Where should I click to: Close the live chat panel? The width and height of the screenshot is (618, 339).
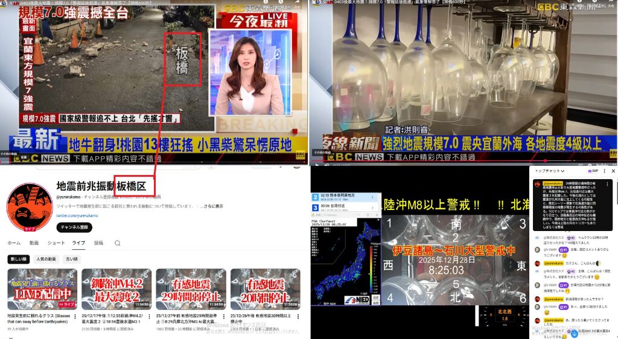point(613,171)
